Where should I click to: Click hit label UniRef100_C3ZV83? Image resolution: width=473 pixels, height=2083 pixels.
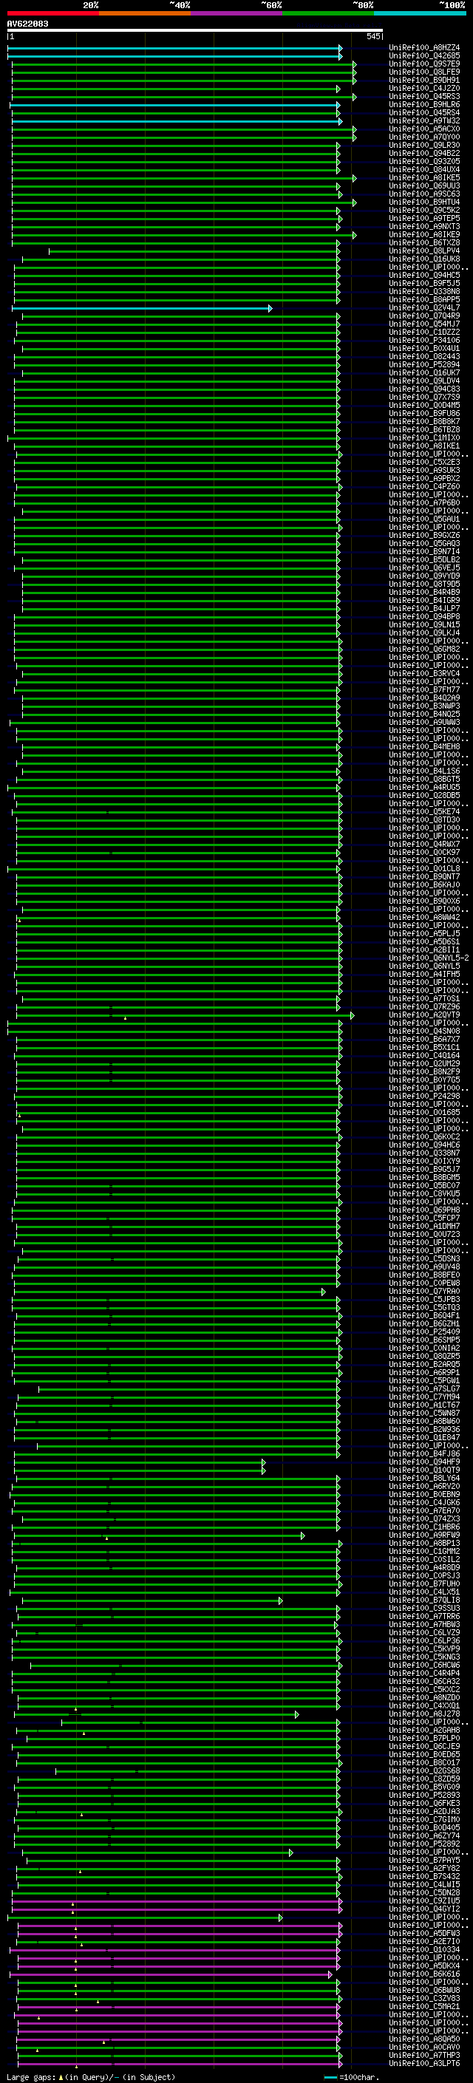[424, 1998]
